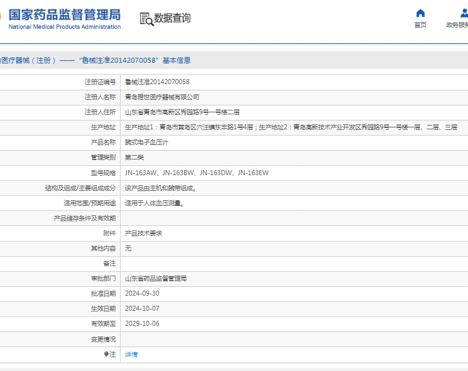This screenshot has height=371, width=468.
Task: Open the 详情 link in the 注 row
Action: click(x=131, y=354)
